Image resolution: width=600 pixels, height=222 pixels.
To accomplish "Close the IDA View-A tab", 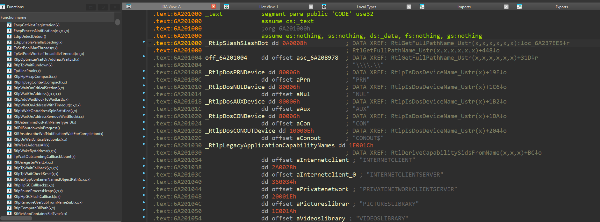I will click(213, 6).
